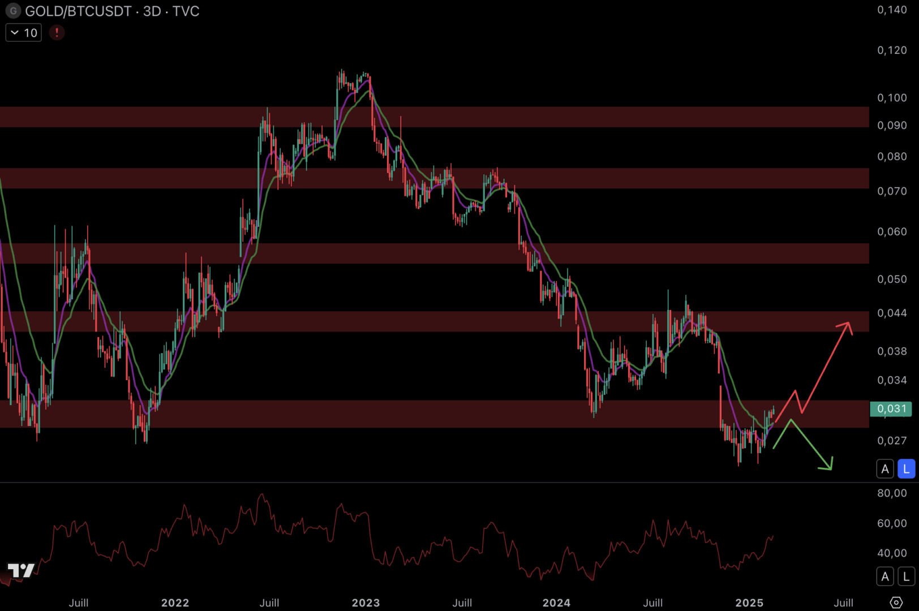The height and width of the screenshot is (611, 919).
Task: Open the red exclamation warning icon
Action: (x=57, y=33)
